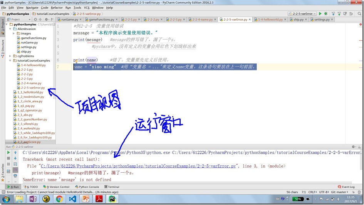Open the Refactor menu
The height and width of the screenshot is (205, 364).
click(x=57, y=8)
